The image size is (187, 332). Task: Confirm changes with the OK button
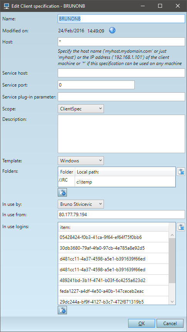point(142,323)
